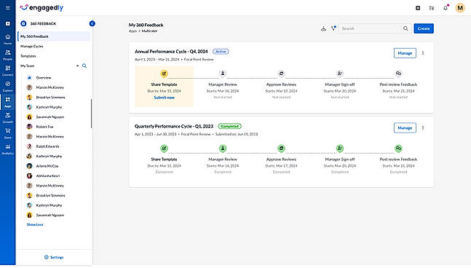Click the top icon in the blue rail
471x268 pixels.
coord(8,23)
